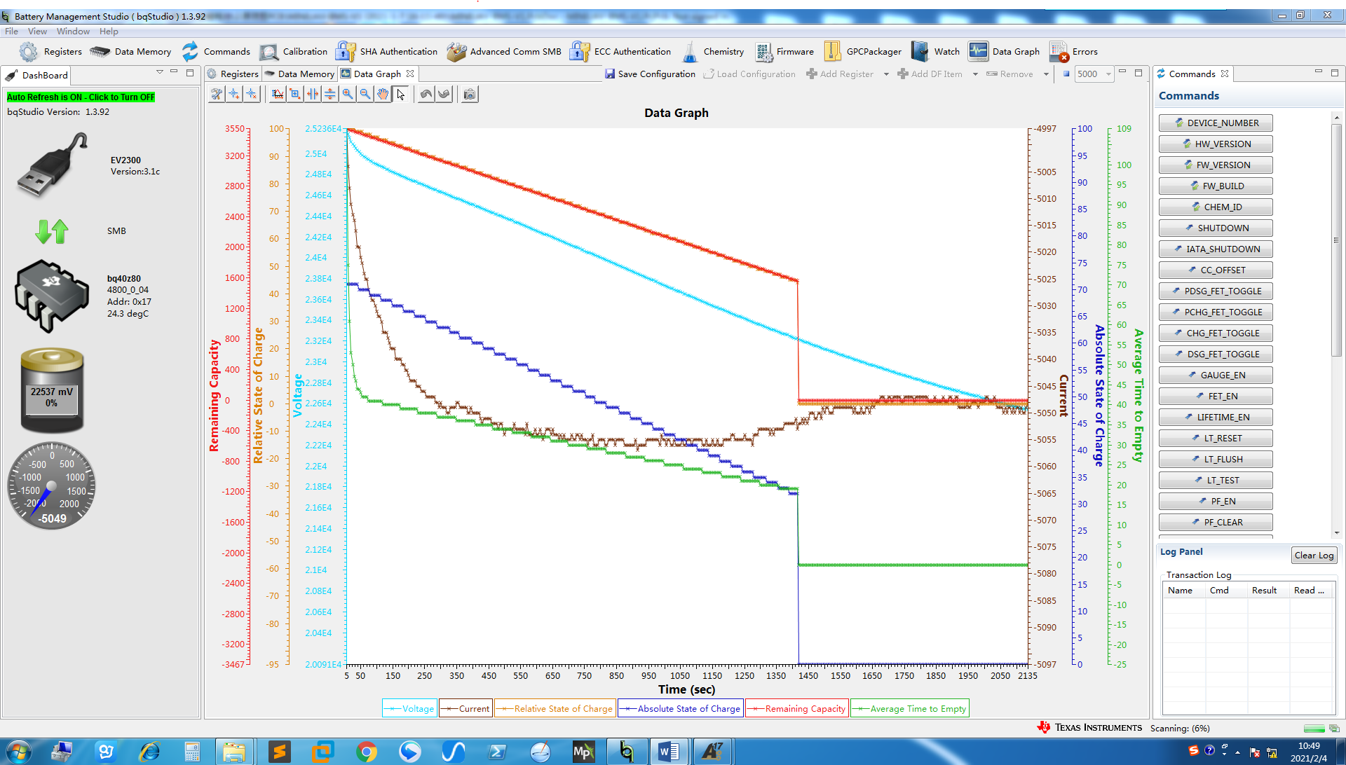Click the undo arrow in graph toolbar

click(x=426, y=94)
